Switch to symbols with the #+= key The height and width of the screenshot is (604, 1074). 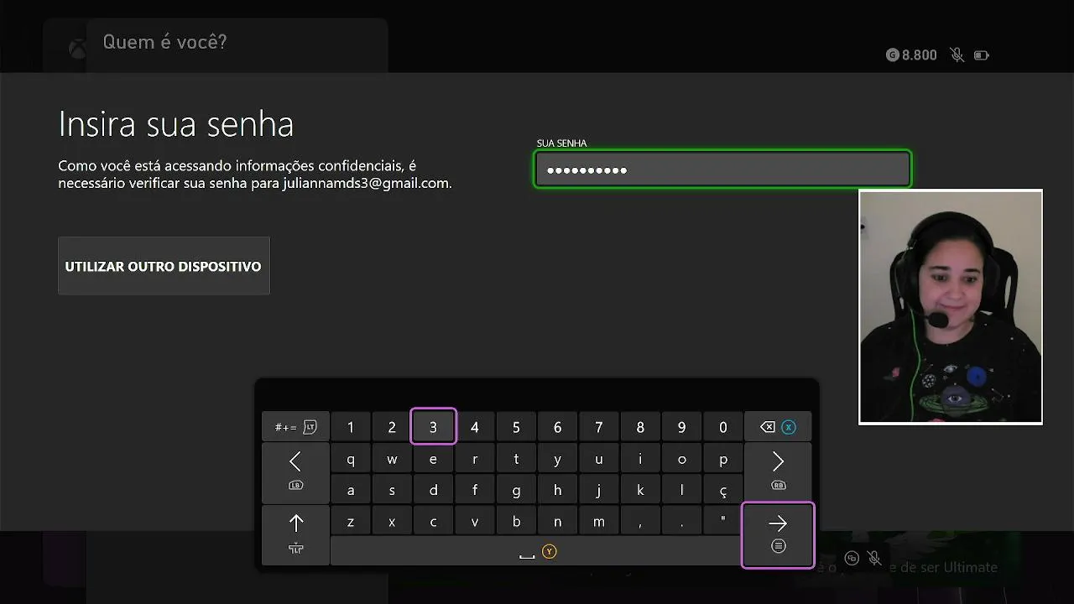point(295,427)
